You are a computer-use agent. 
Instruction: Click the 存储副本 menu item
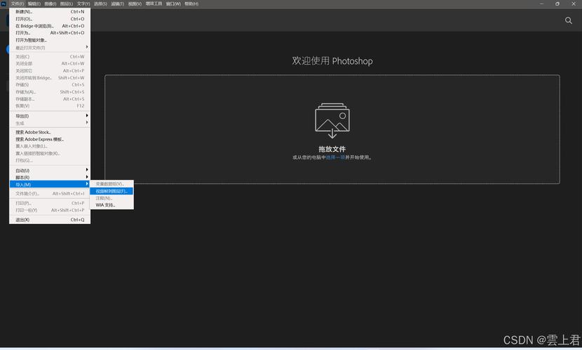(50, 99)
